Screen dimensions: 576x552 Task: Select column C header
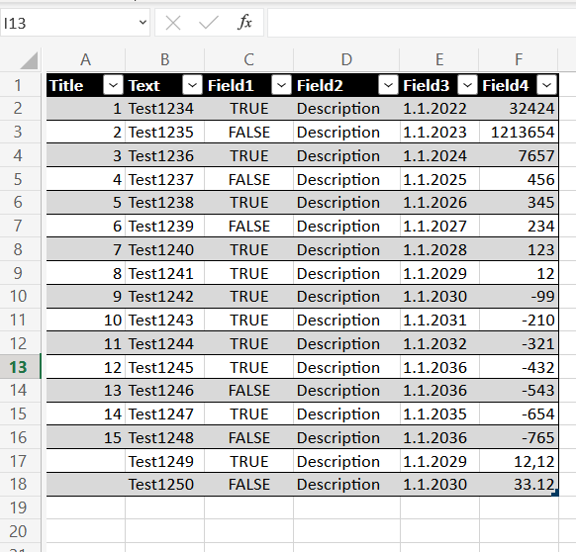pos(249,59)
